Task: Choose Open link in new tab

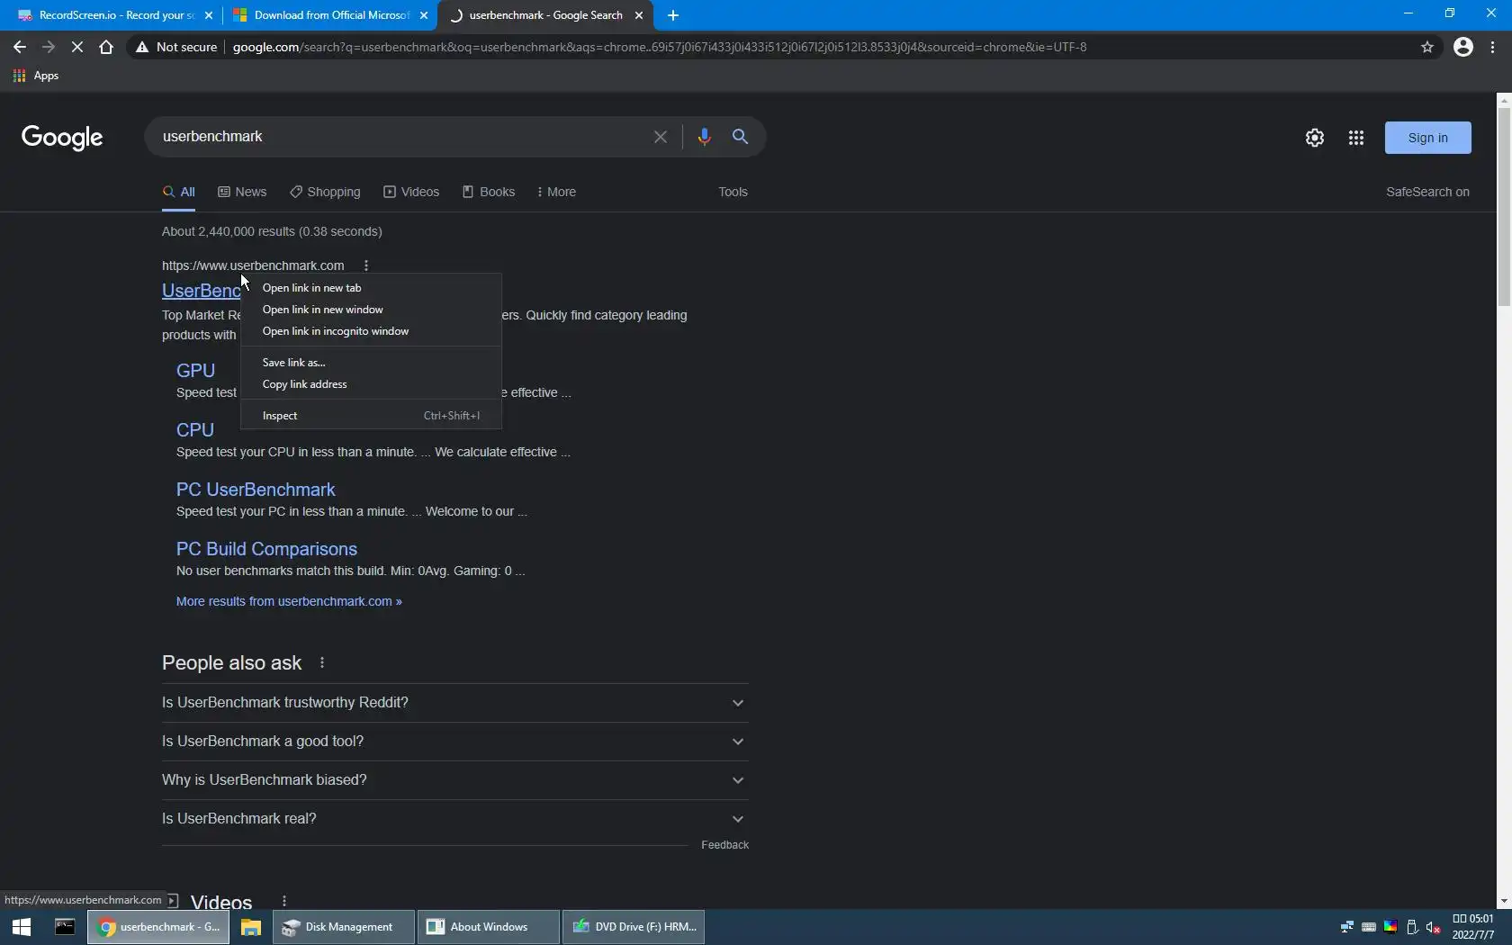Action: tap(371, 288)
